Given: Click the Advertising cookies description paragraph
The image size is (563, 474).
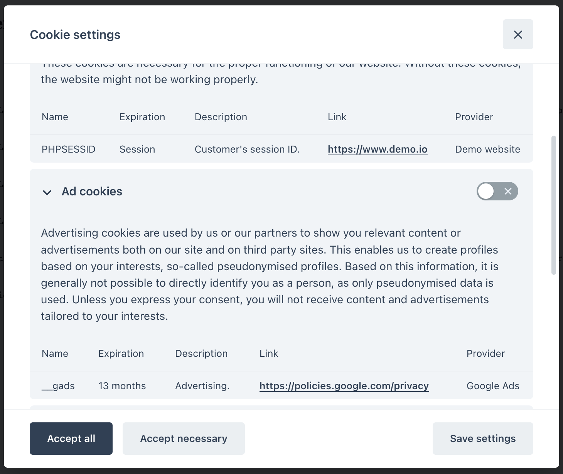Looking at the screenshot, I should pyautogui.click(x=270, y=274).
